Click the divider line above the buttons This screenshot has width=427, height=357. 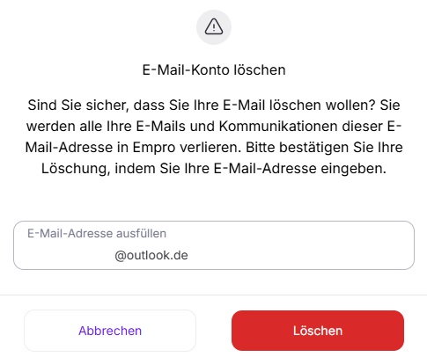214,295
